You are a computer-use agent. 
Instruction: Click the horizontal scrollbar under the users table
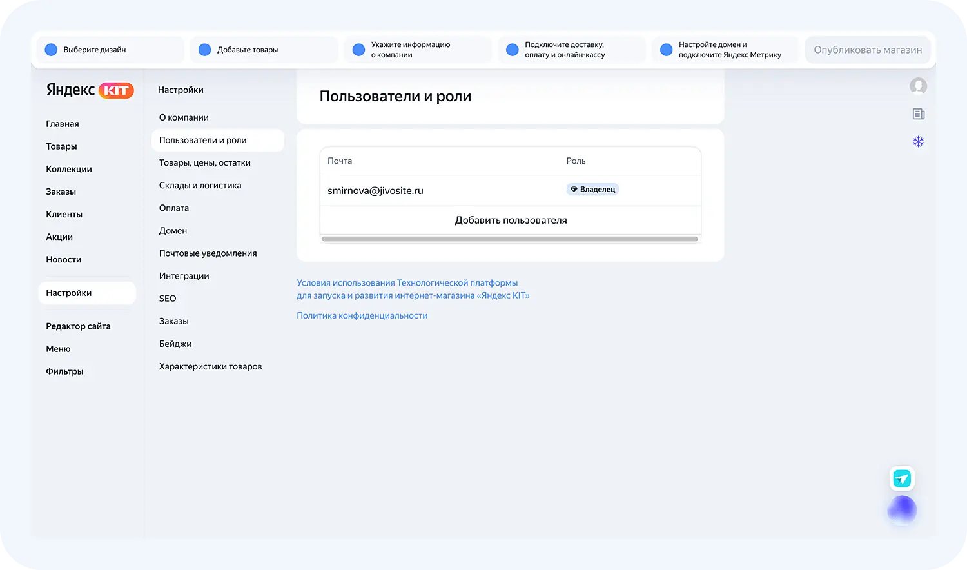[510, 239]
